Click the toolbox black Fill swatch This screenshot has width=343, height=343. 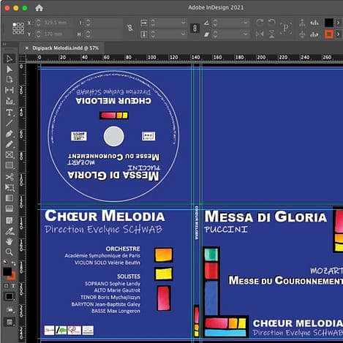(7, 271)
